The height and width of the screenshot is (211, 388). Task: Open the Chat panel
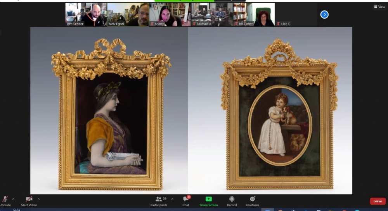(186, 201)
